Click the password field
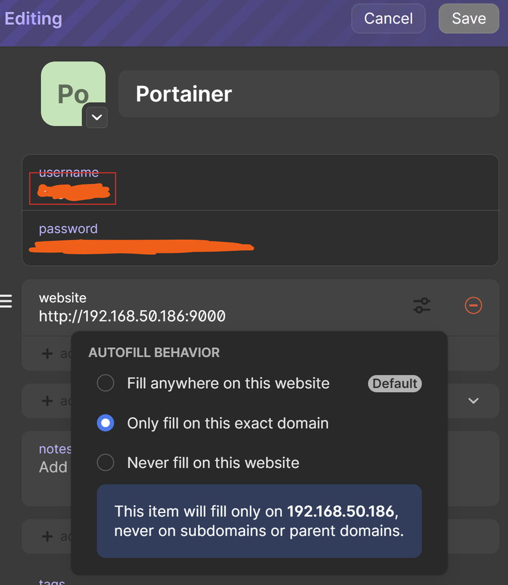508x585 pixels. click(261, 238)
